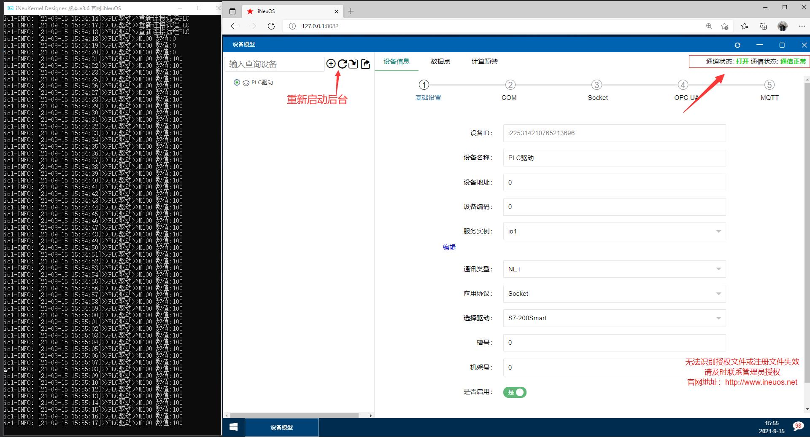The height and width of the screenshot is (437, 810).
Task: Add this page to favorites
Action: coord(725,26)
